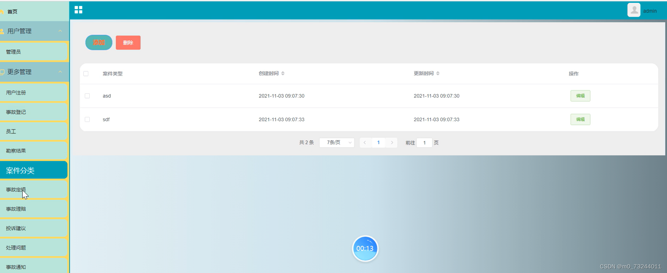Click the 00:13 circular timer
This screenshot has height=273, width=667.
click(365, 248)
